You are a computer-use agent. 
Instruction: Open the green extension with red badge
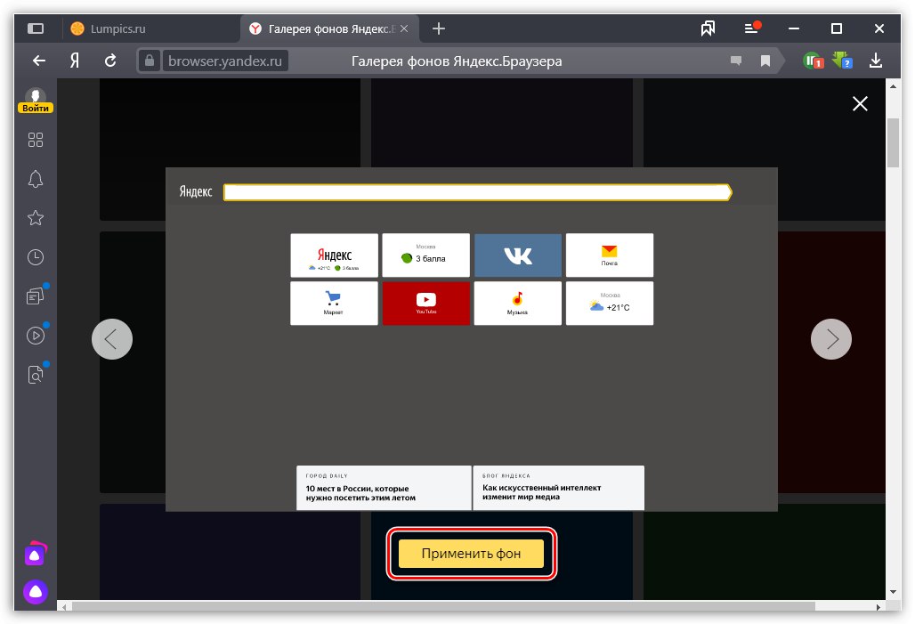pos(813,61)
